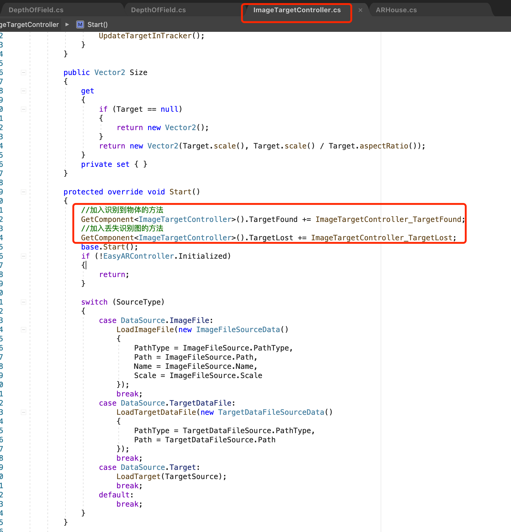Collapse the LoadTargetDataFileSourceData block fold
511x532 pixels.
(23, 412)
